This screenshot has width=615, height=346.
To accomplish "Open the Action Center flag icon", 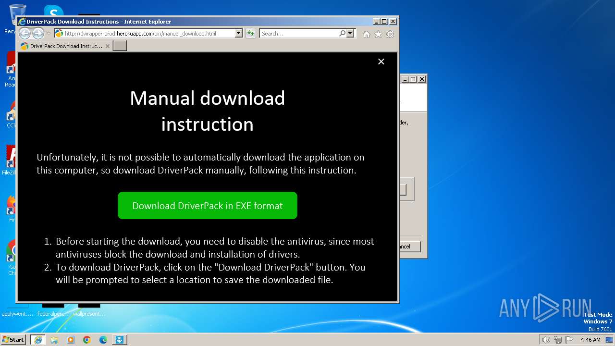I will [569, 340].
